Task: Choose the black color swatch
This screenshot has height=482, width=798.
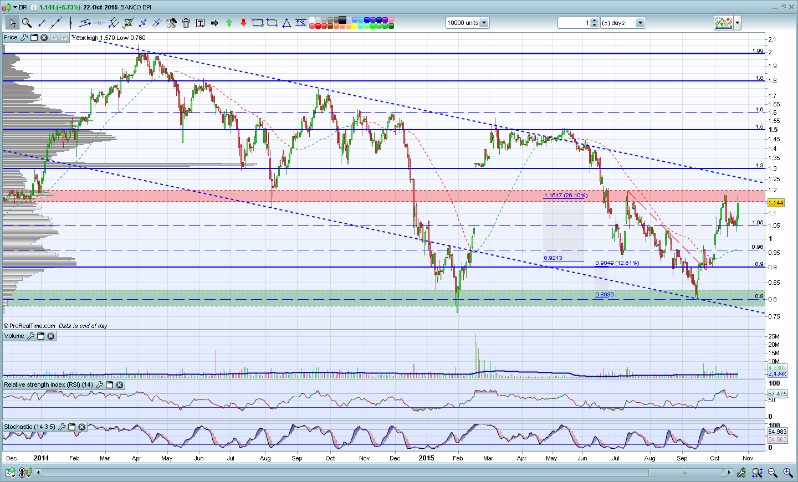Action: tap(342, 20)
